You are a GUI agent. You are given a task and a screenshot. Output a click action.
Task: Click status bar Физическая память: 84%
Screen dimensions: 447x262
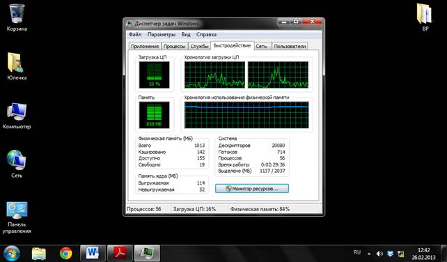click(x=260, y=209)
